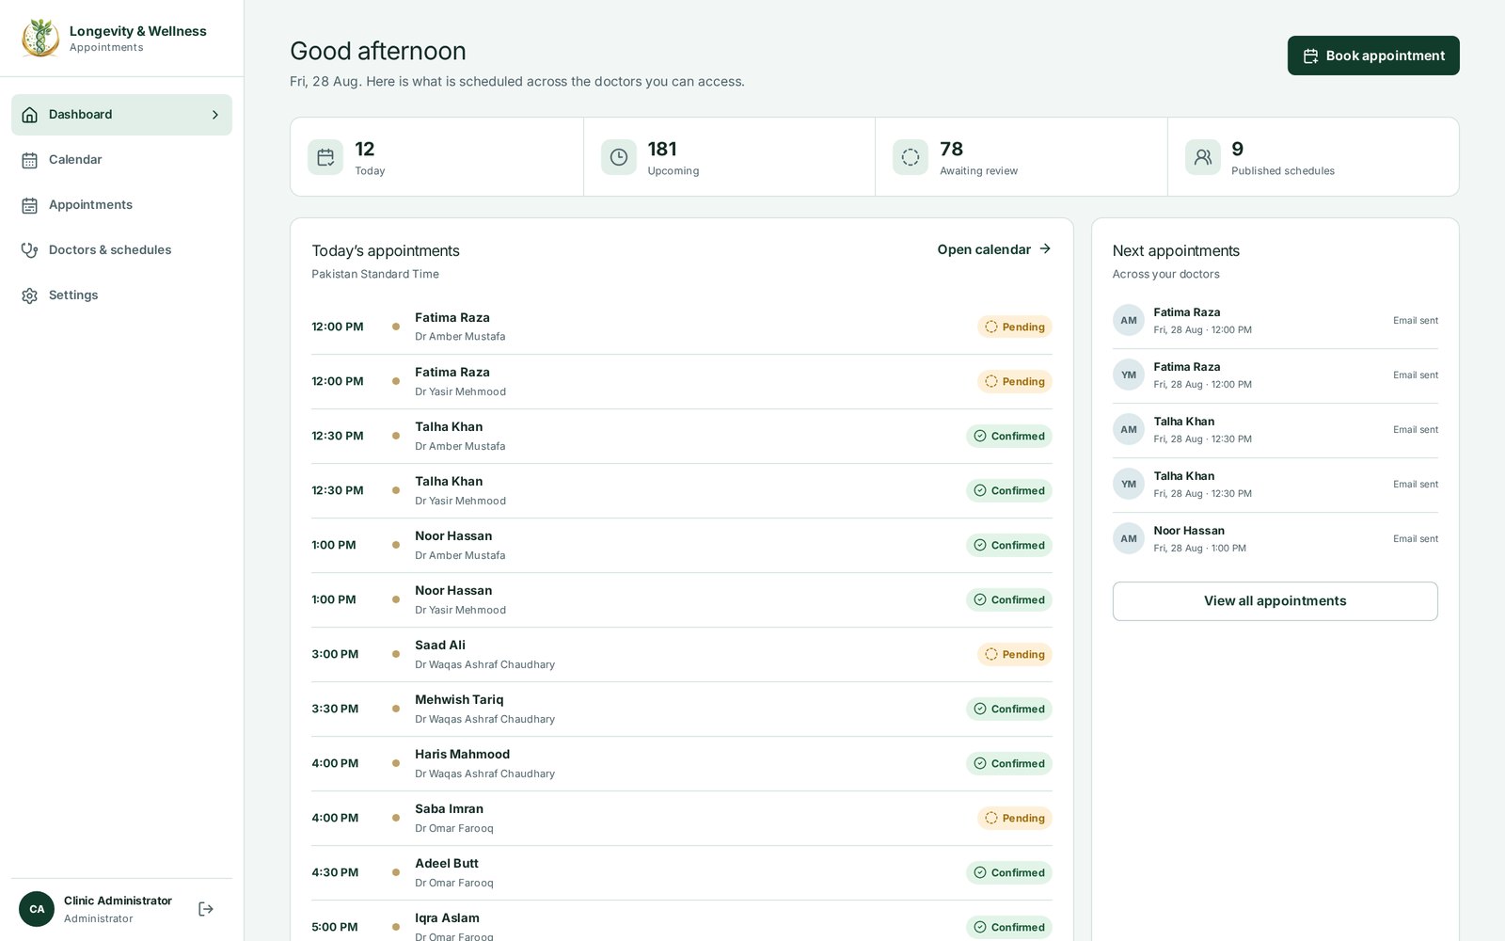Screen dimensions: 1505x941
Task: Click the stethoscope icon for Doctors & schedules
Action: [x=30, y=250]
